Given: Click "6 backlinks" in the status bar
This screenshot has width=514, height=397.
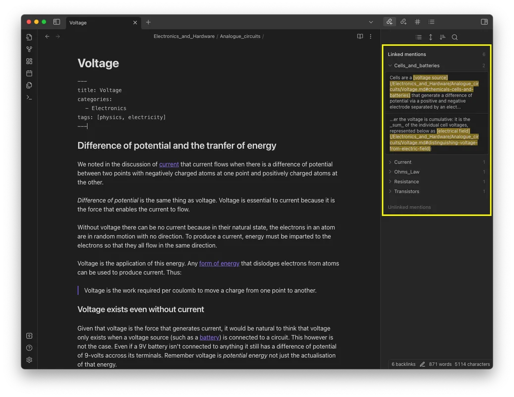Looking at the screenshot, I should [403, 364].
